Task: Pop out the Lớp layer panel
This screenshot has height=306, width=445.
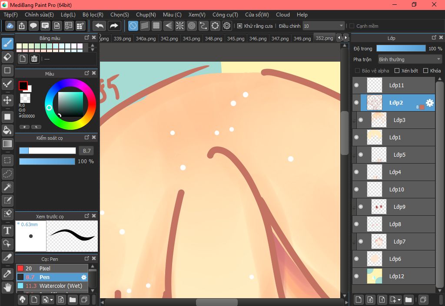Action: [x=434, y=37]
